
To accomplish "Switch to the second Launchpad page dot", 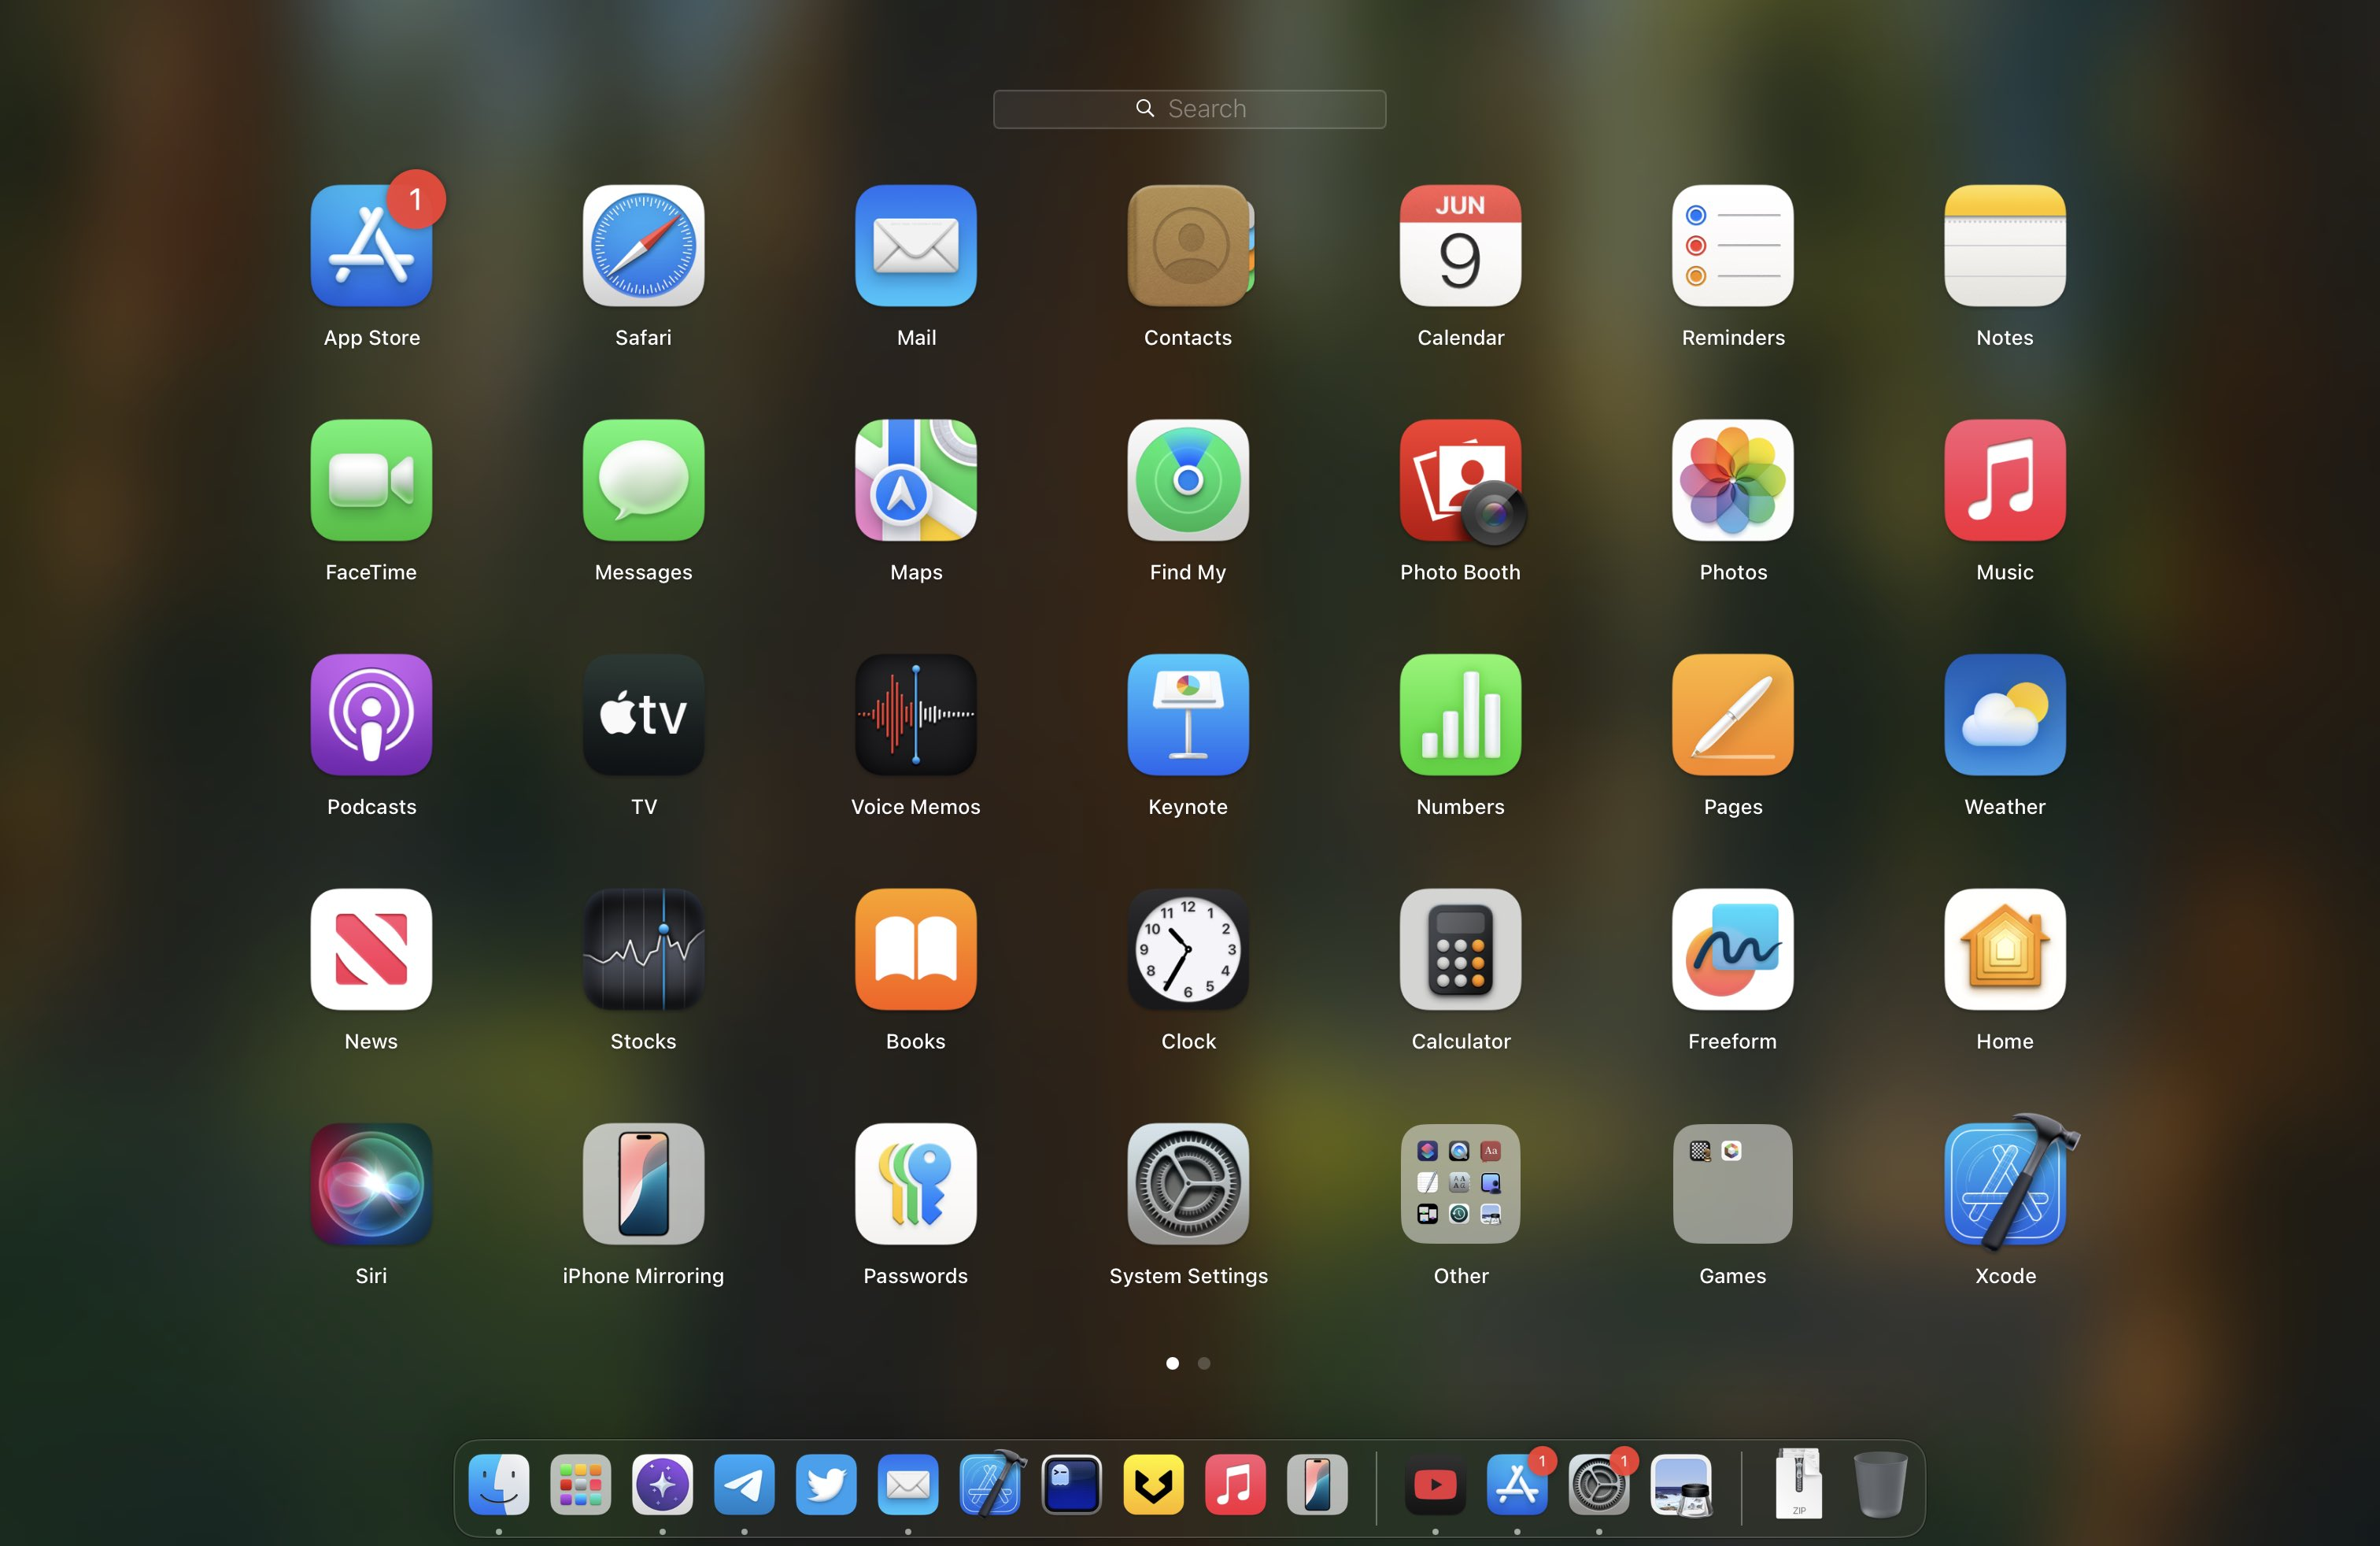I will (x=1204, y=1363).
